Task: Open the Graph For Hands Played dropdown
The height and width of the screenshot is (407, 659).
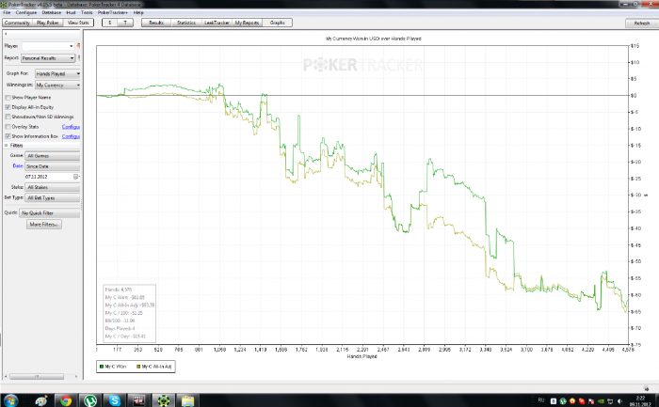Action: click(x=57, y=73)
